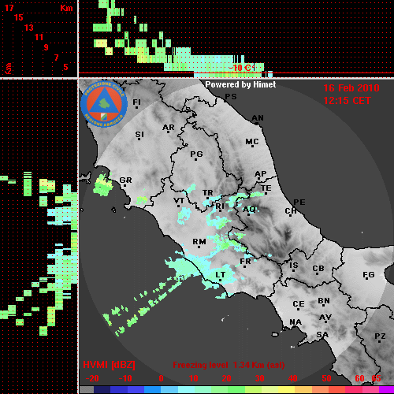The width and height of the screenshot is (394, 394).
Task: Click the TE city label
Action: (266, 188)
